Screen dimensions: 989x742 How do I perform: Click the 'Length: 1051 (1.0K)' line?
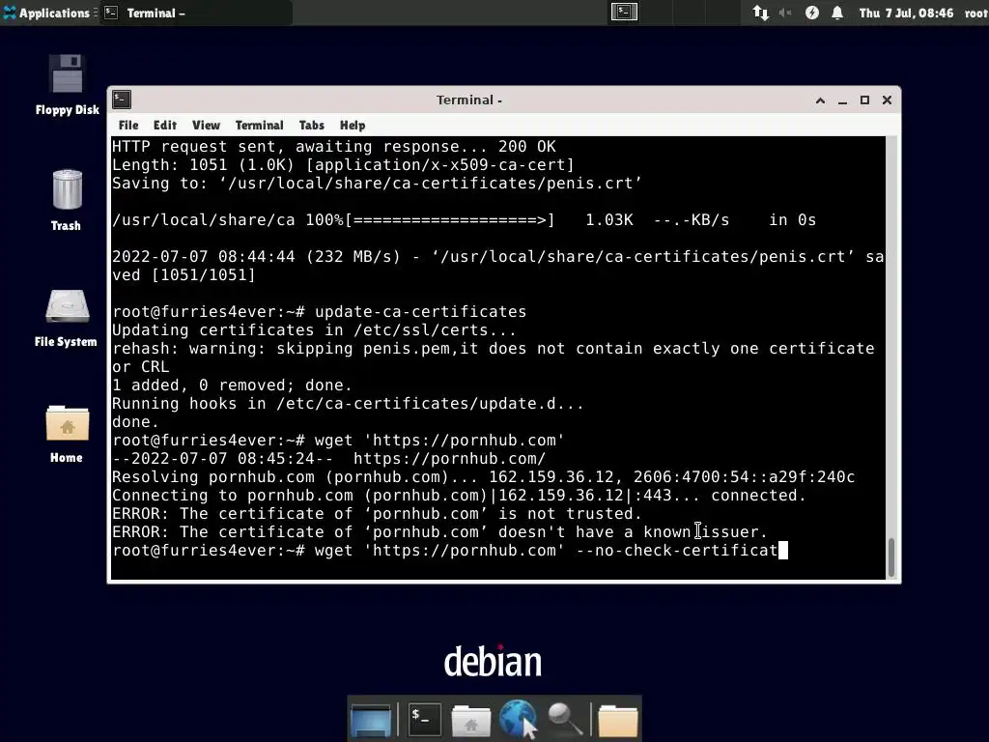343,164
